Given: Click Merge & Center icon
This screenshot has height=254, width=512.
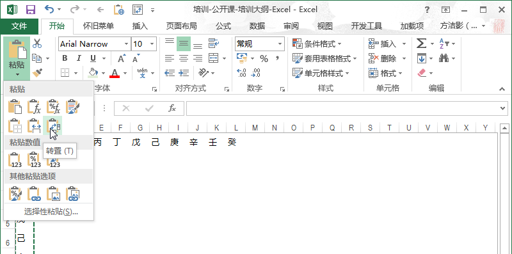Looking at the screenshot, I should click(x=214, y=58).
